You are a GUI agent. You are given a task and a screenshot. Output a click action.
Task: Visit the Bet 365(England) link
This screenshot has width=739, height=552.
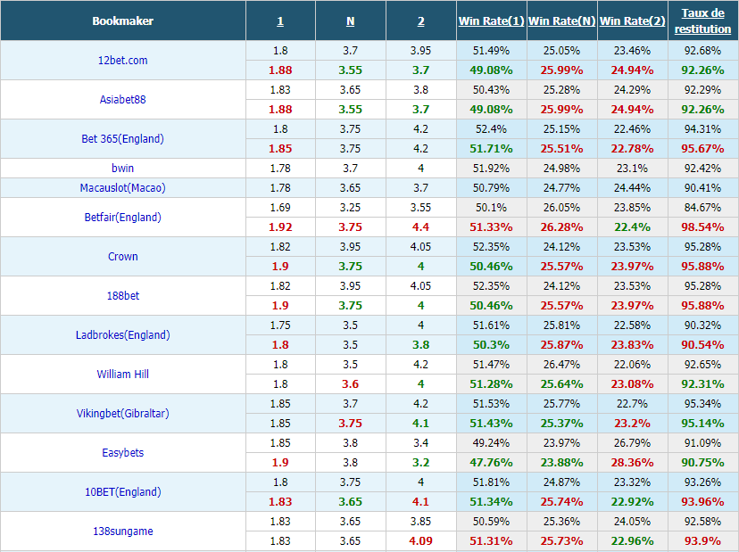pos(122,139)
